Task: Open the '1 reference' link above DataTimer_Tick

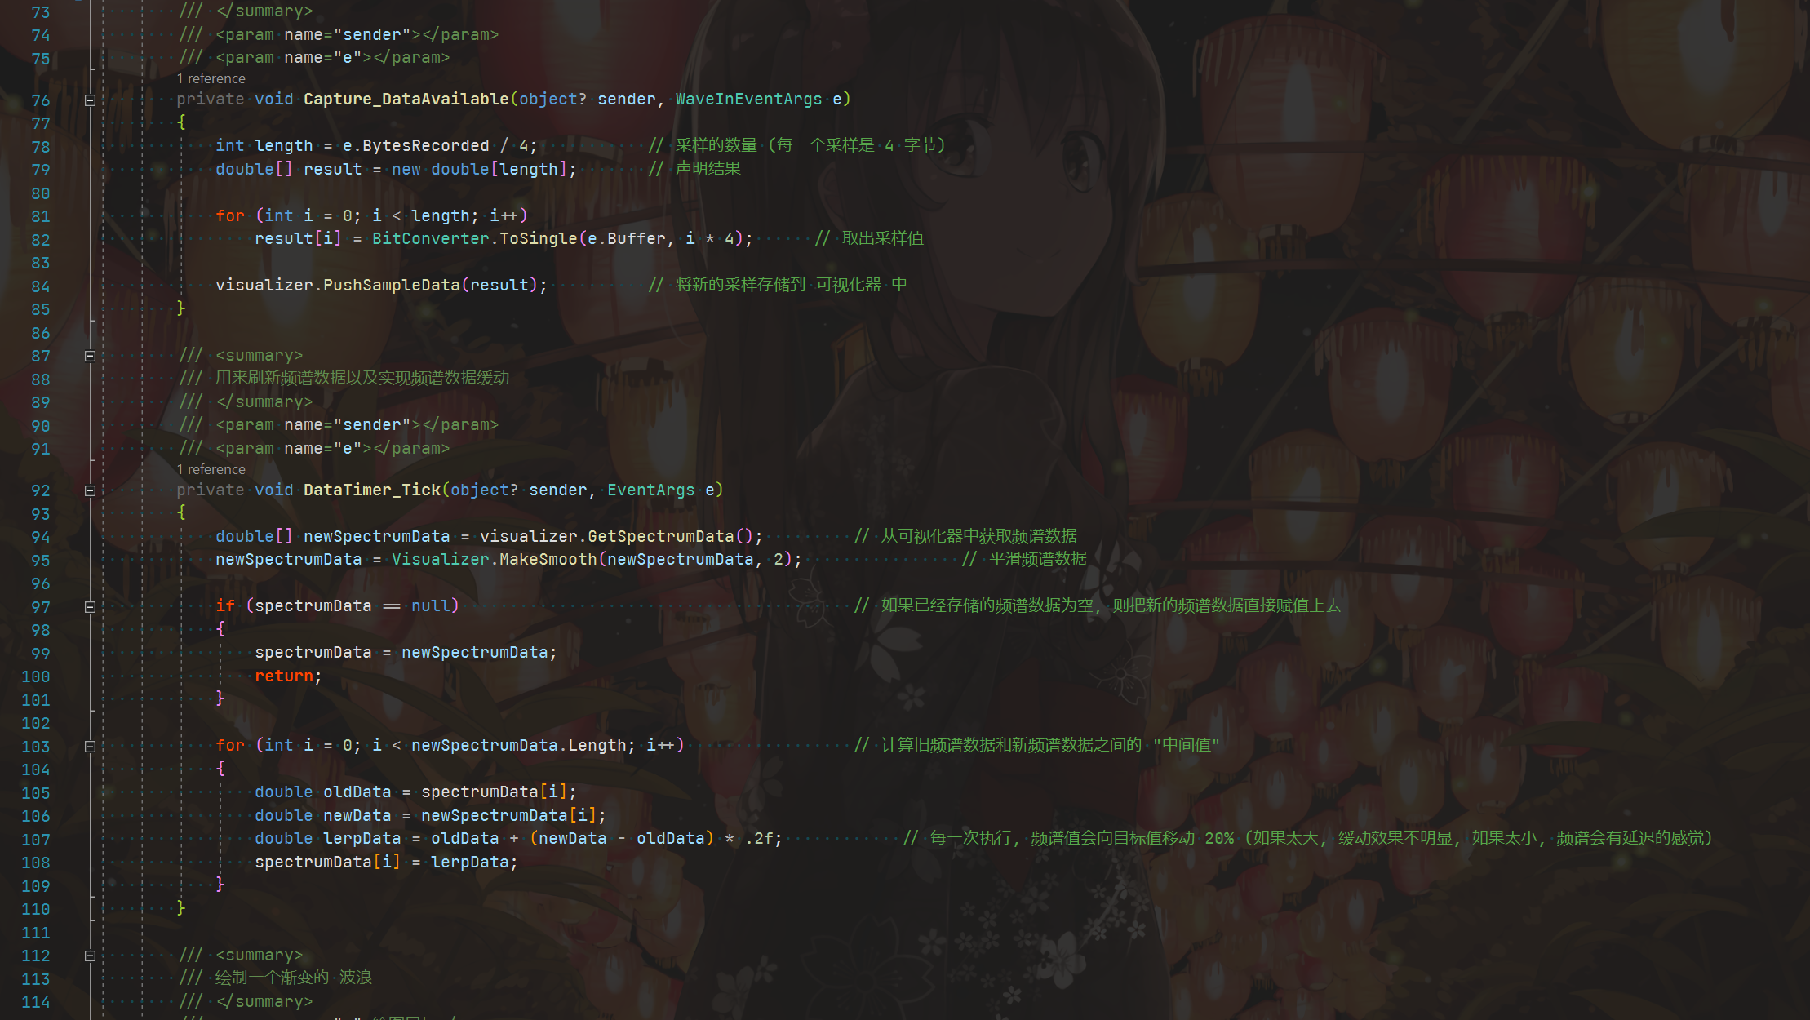Action: click(x=211, y=469)
